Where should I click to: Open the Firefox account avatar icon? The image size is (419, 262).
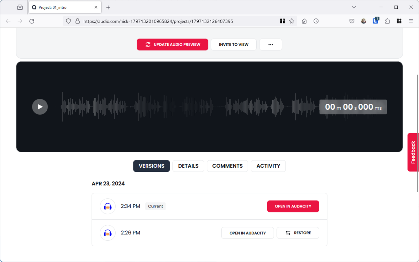363,21
